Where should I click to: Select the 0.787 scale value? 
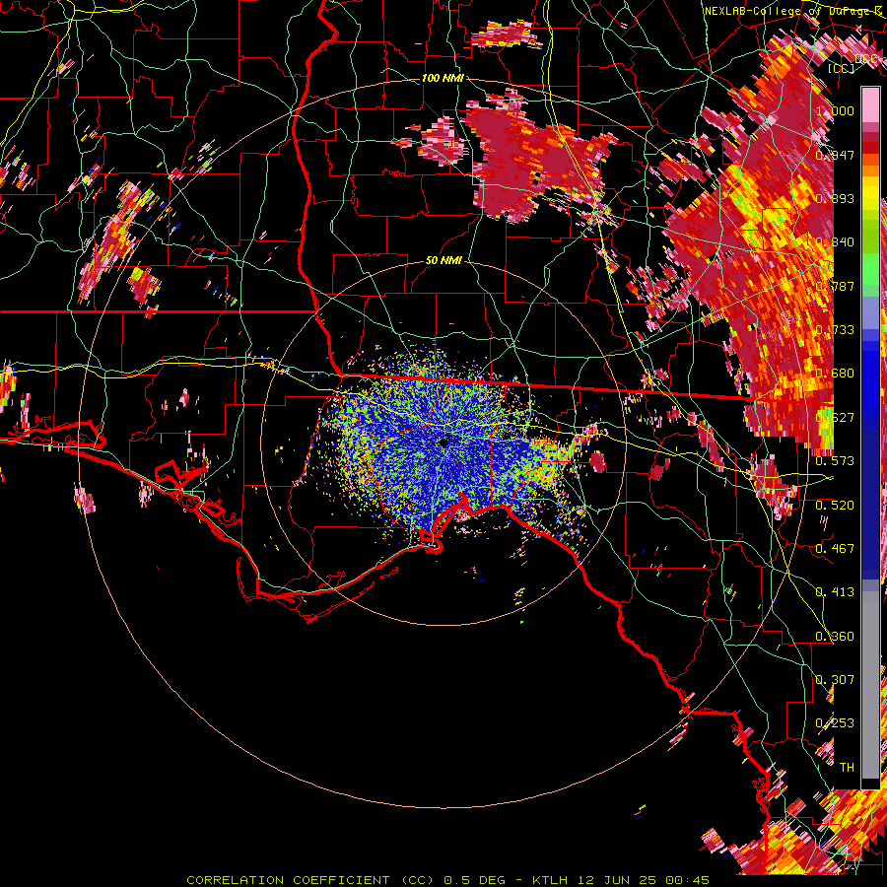(x=835, y=286)
